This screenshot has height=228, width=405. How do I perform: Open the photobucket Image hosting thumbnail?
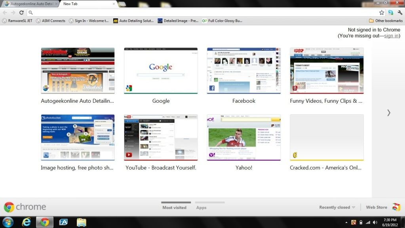point(78,138)
